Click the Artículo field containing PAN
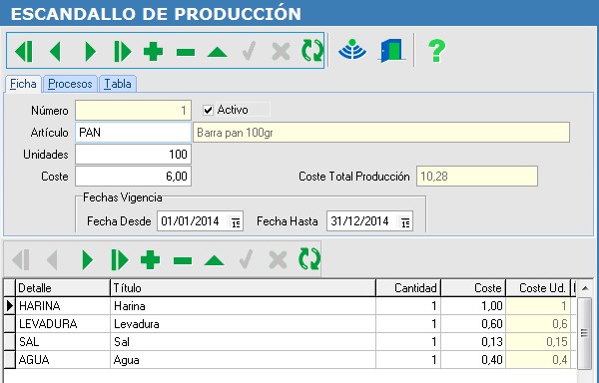This screenshot has width=599, height=383. (133, 133)
